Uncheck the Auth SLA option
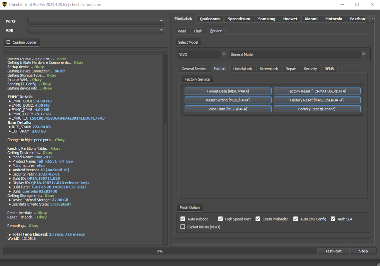380x266 pixels. (333, 219)
